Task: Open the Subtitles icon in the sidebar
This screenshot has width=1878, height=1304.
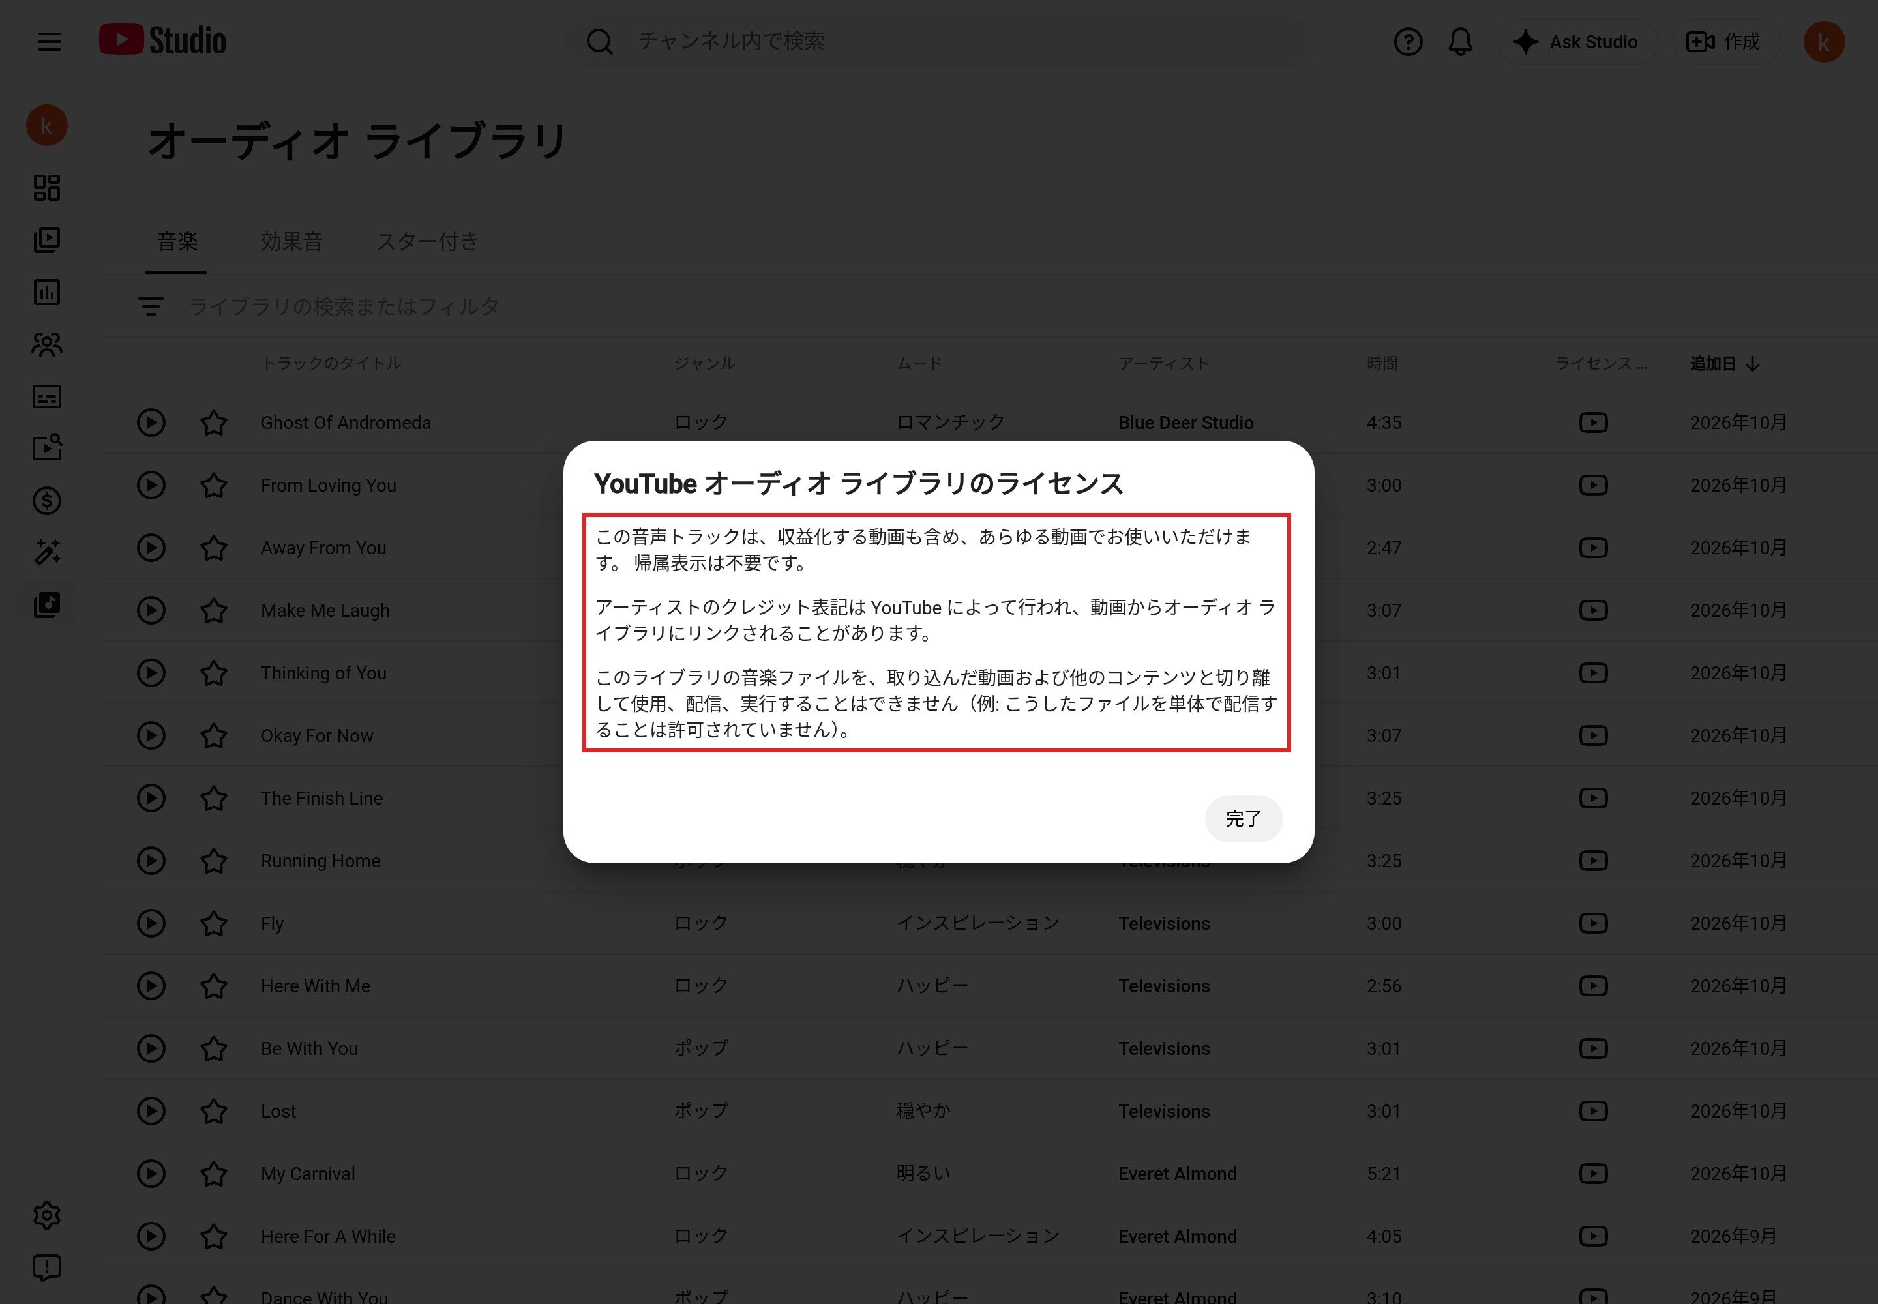Action: (x=46, y=396)
